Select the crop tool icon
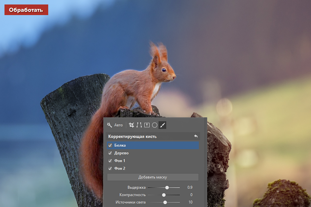 pyautogui.click(x=131, y=125)
